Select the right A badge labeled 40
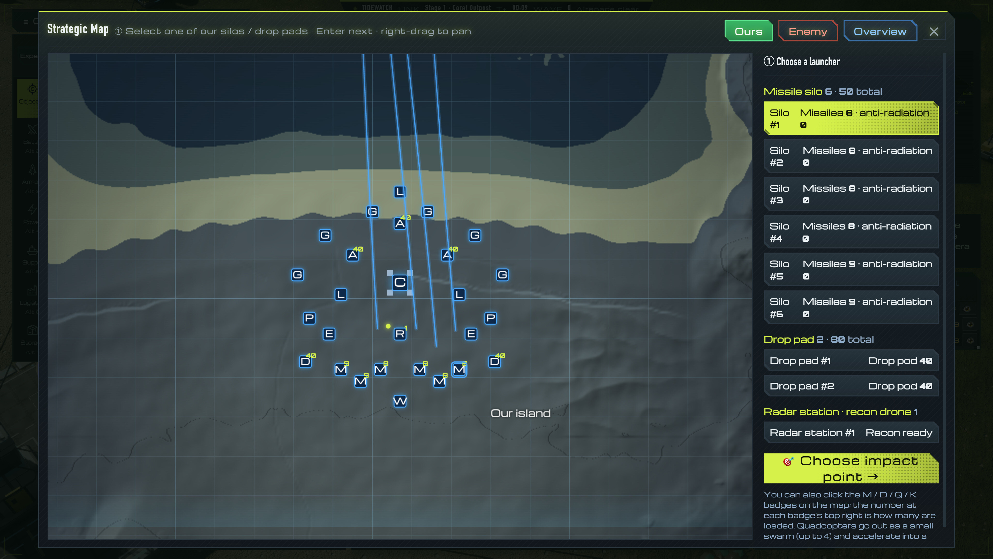Image resolution: width=993 pixels, height=559 pixels. 447,255
